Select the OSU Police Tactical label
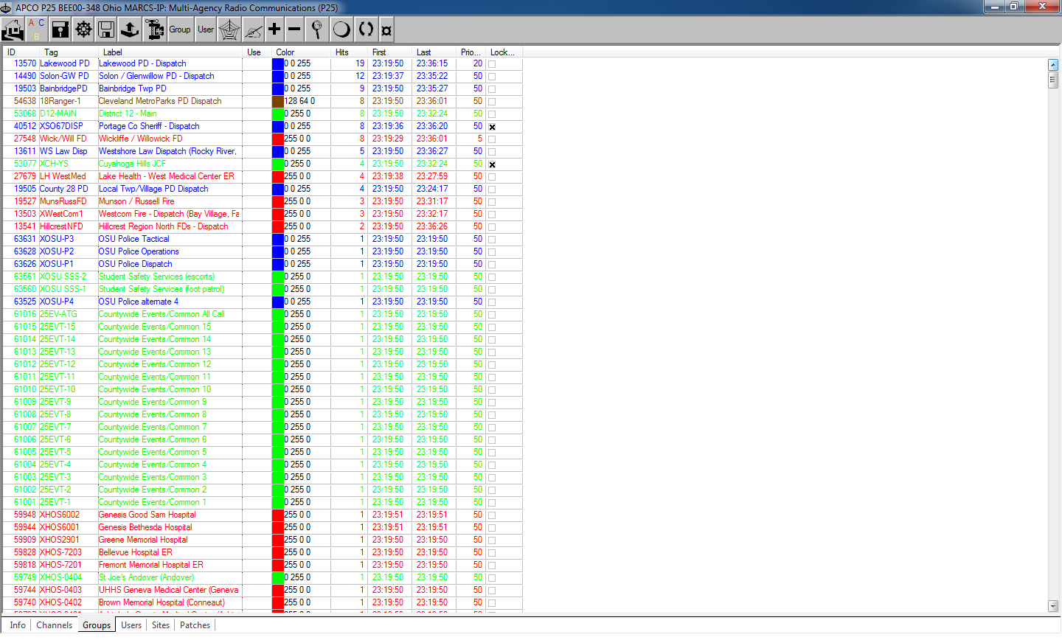The width and height of the screenshot is (1062, 640). [x=134, y=239]
